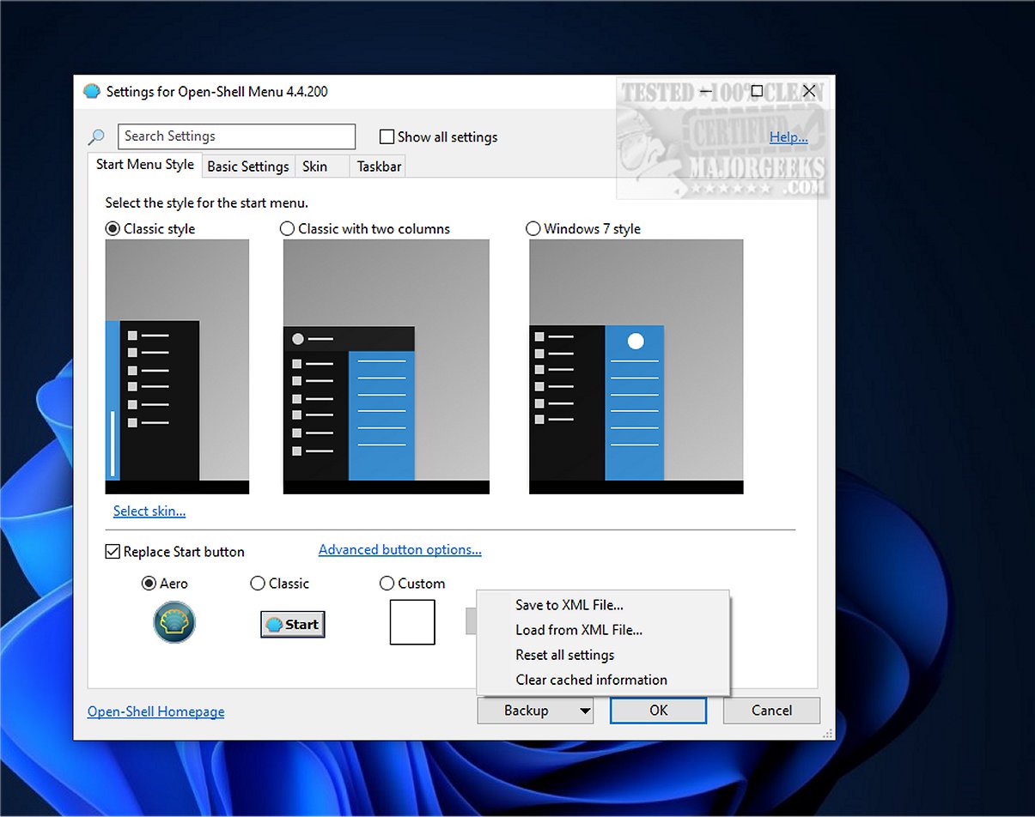This screenshot has height=817, width=1035.
Task: Click the empty Custom button image box
Action: 412,622
